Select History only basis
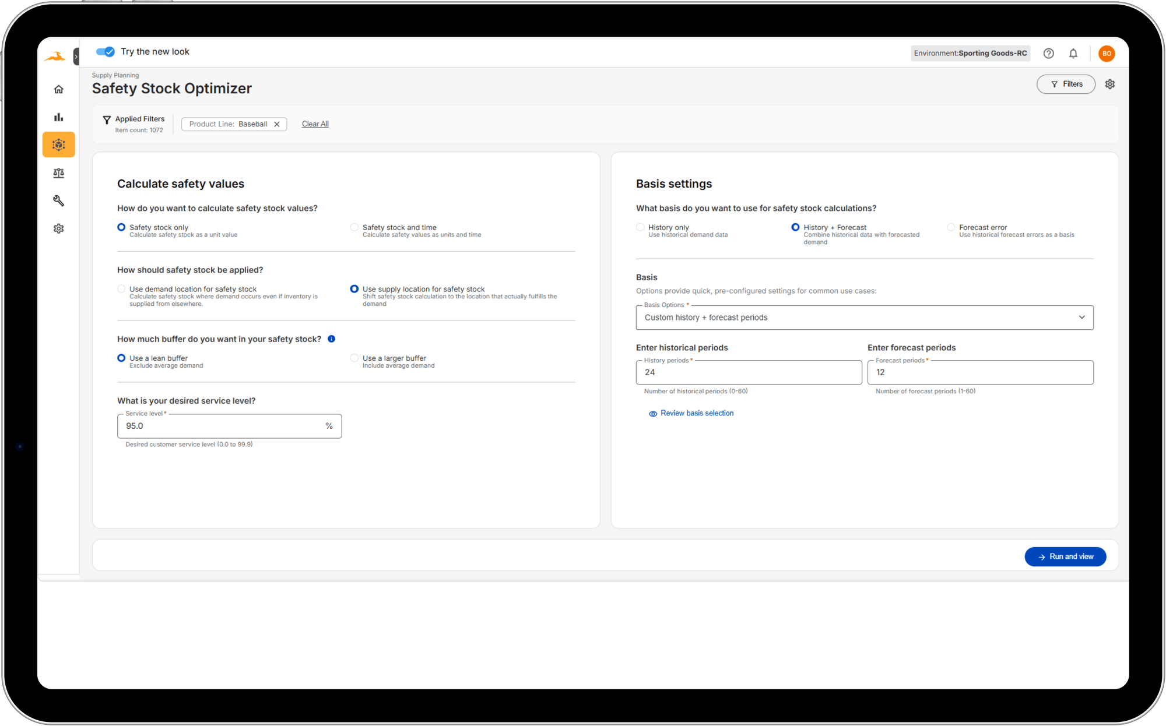This screenshot has height=726, width=1166. (x=640, y=227)
